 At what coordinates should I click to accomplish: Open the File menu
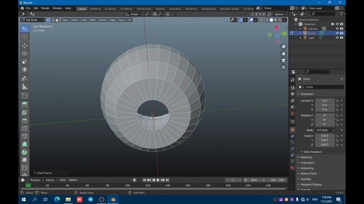coord(28,8)
